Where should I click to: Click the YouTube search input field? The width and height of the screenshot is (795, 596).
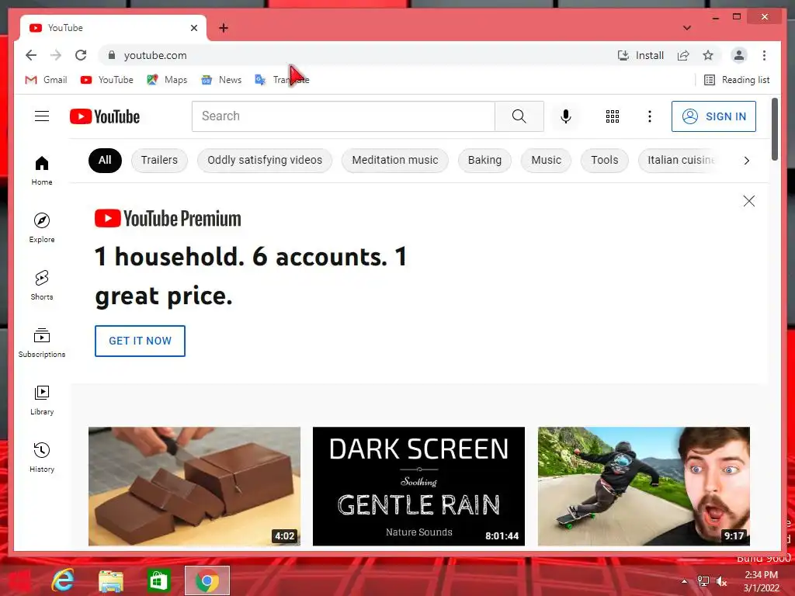pos(343,116)
